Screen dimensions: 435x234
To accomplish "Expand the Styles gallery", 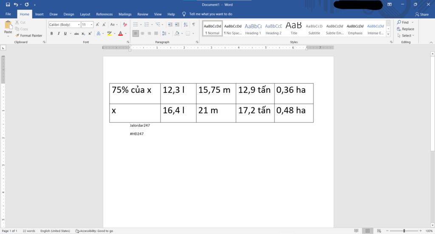I will pos(388,34).
